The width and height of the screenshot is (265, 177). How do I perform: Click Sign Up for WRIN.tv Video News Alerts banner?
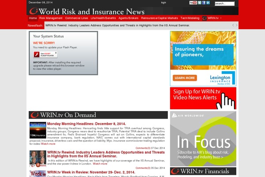tap(203, 98)
